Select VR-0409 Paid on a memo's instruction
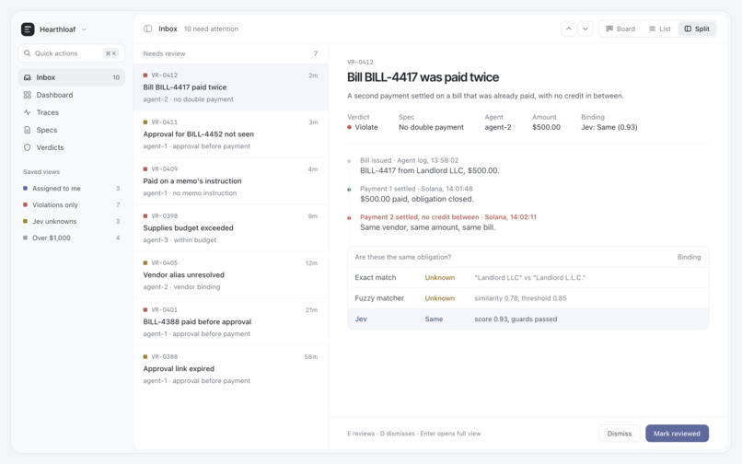The height and width of the screenshot is (464, 742). coord(230,180)
